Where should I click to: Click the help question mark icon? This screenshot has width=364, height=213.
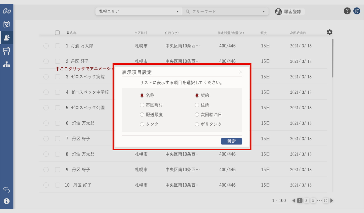point(347,11)
